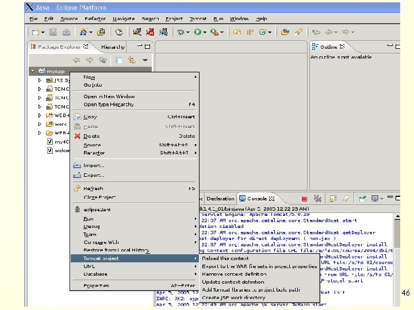Click the New wizard toolbar icon

point(36,32)
